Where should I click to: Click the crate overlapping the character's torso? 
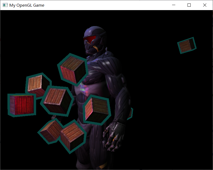tap(97, 109)
